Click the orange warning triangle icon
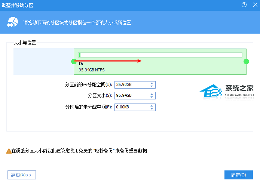 (9, 151)
